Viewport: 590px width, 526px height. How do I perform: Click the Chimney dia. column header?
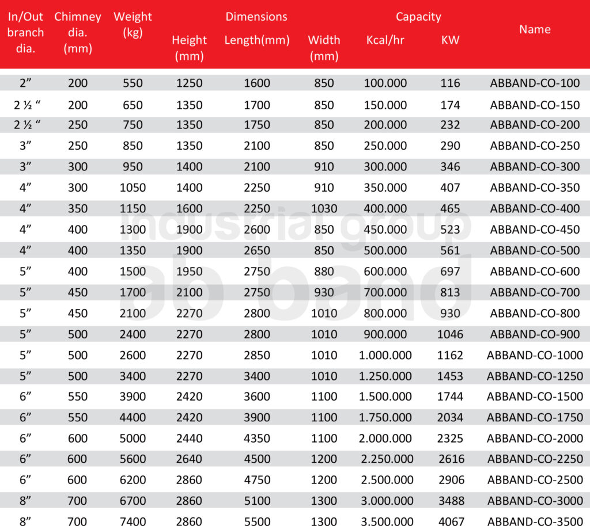[x=78, y=32]
